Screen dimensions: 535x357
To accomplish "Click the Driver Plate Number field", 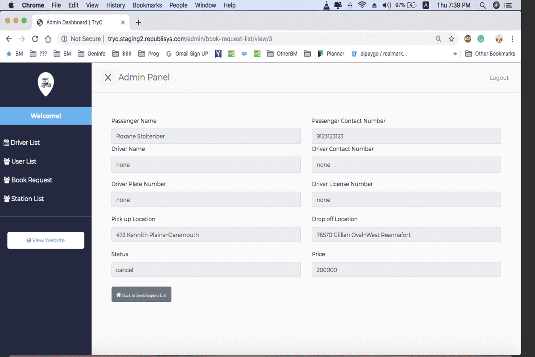I will (x=206, y=200).
